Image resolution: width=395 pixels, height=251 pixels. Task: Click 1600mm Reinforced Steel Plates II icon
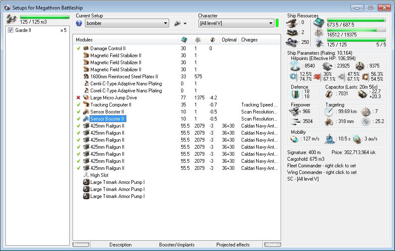coord(86,76)
